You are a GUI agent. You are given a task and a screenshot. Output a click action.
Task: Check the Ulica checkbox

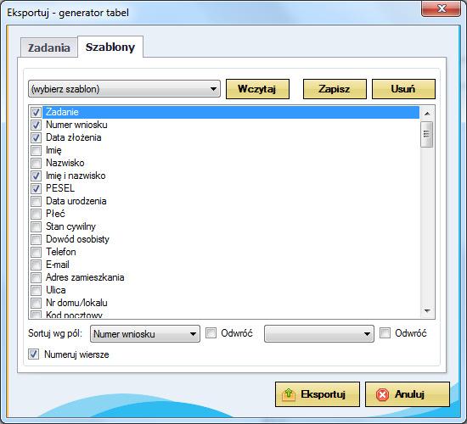coord(36,290)
